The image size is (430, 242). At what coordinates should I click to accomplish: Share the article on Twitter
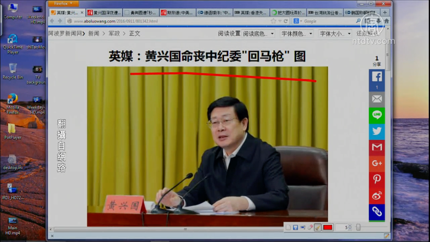[377, 131]
